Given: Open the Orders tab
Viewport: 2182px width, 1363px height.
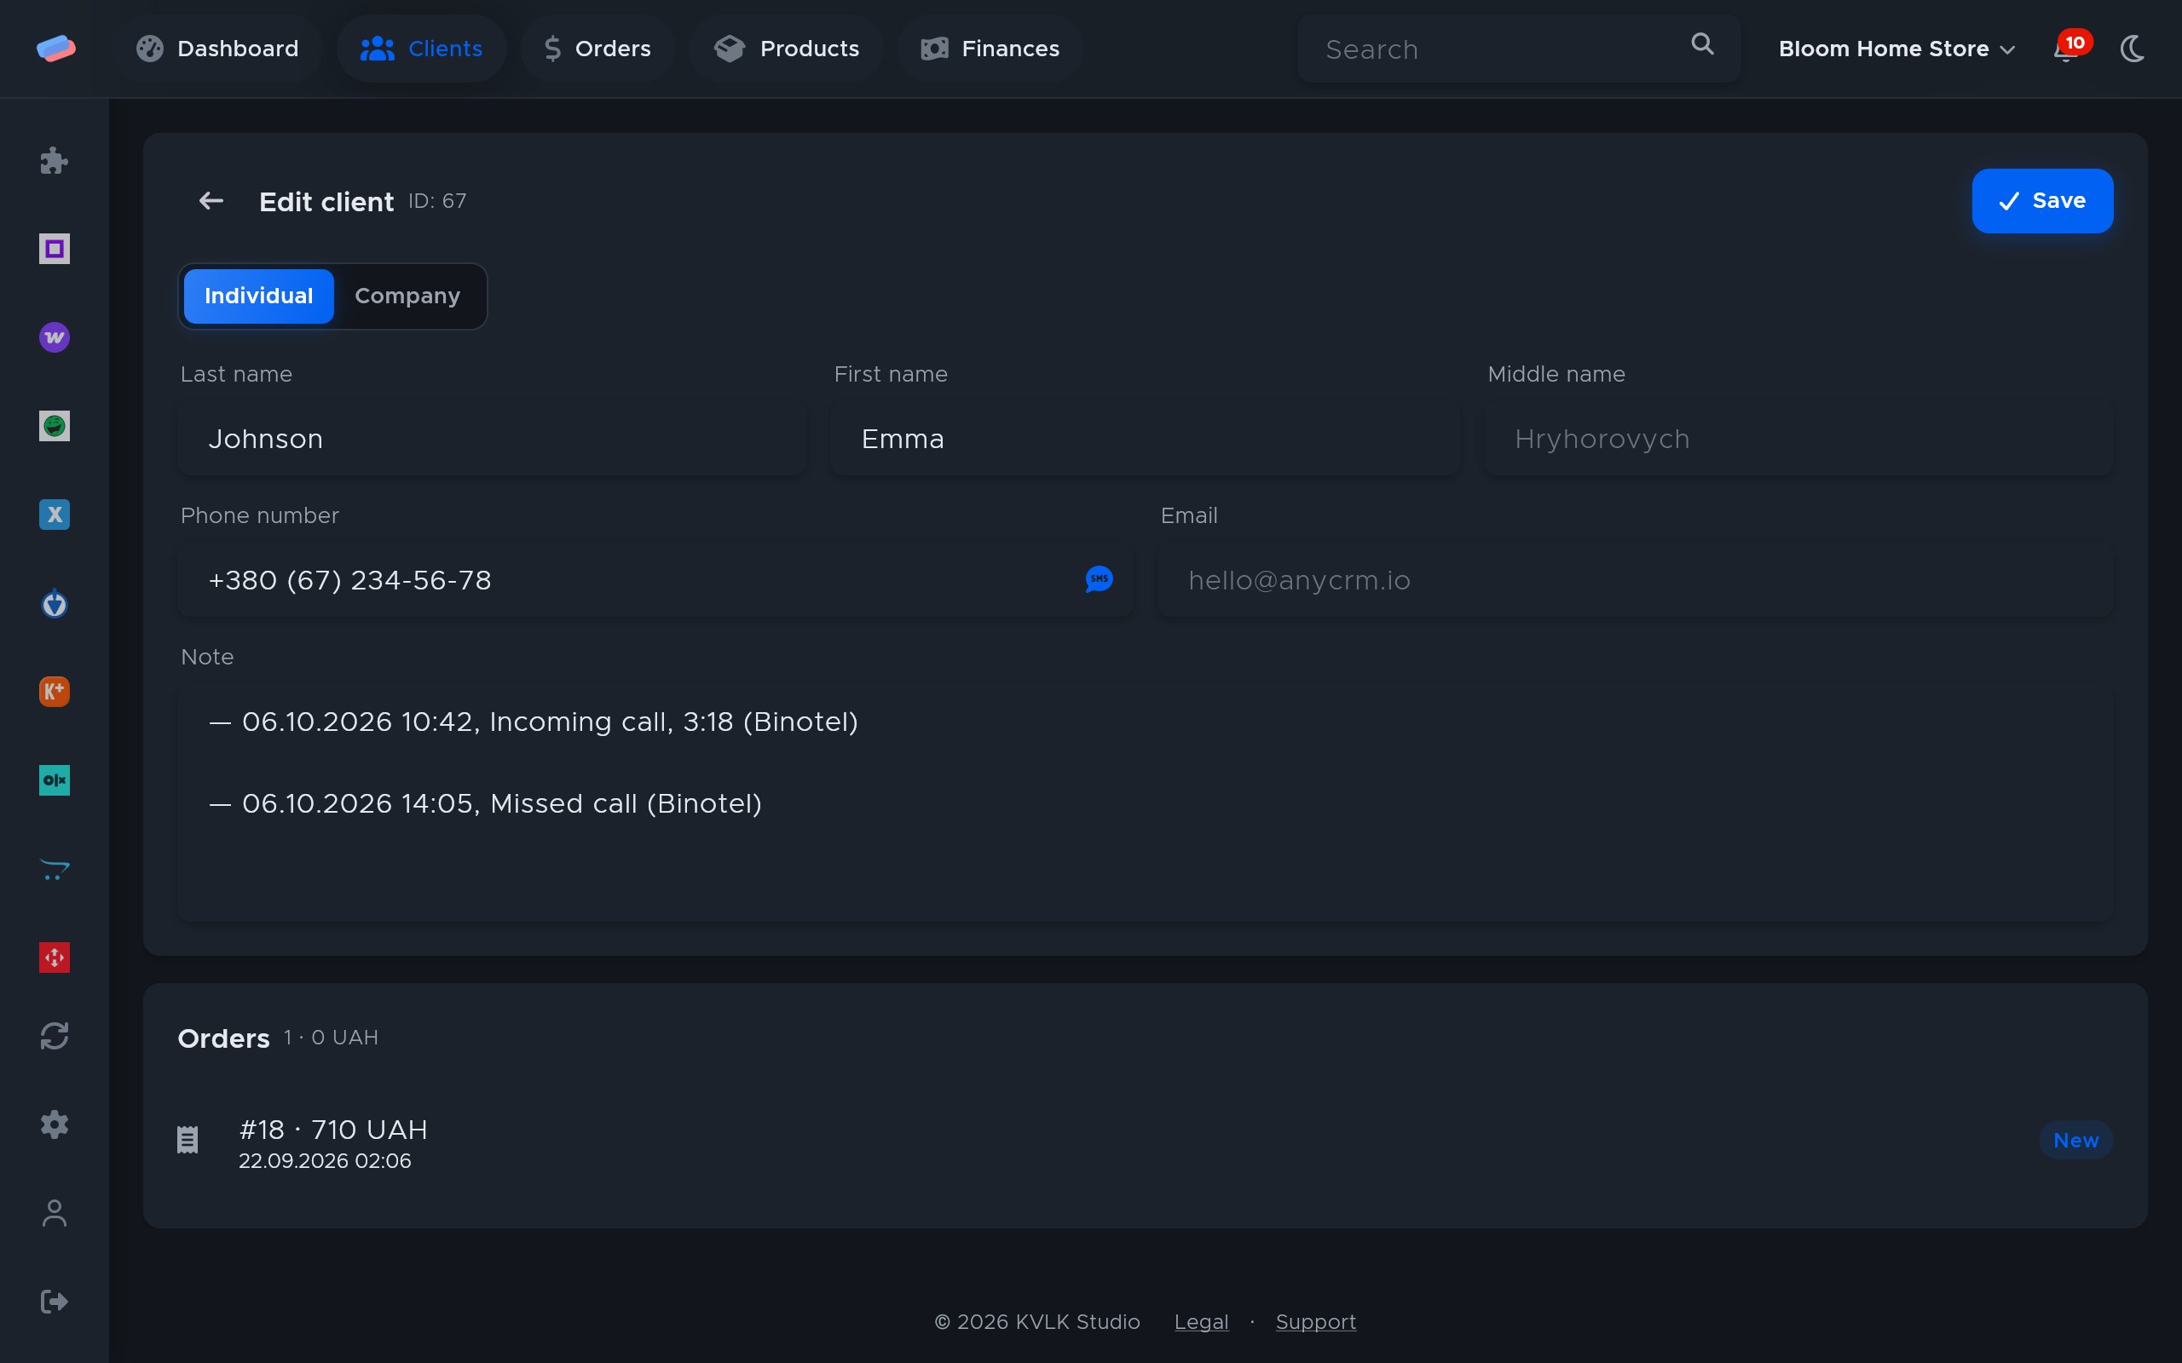Looking at the screenshot, I should tap(597, 49).
